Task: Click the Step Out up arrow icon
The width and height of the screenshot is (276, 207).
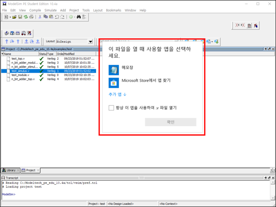Action: [18, 41]
